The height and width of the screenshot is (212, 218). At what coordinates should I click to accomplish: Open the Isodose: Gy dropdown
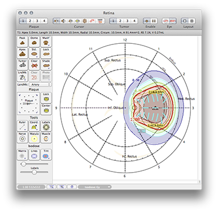[95, 187]
